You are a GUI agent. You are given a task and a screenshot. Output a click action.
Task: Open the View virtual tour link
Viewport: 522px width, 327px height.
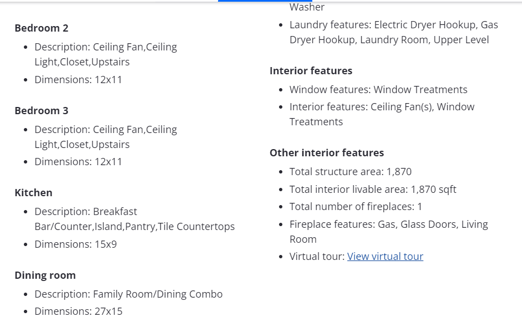[385, 257]
